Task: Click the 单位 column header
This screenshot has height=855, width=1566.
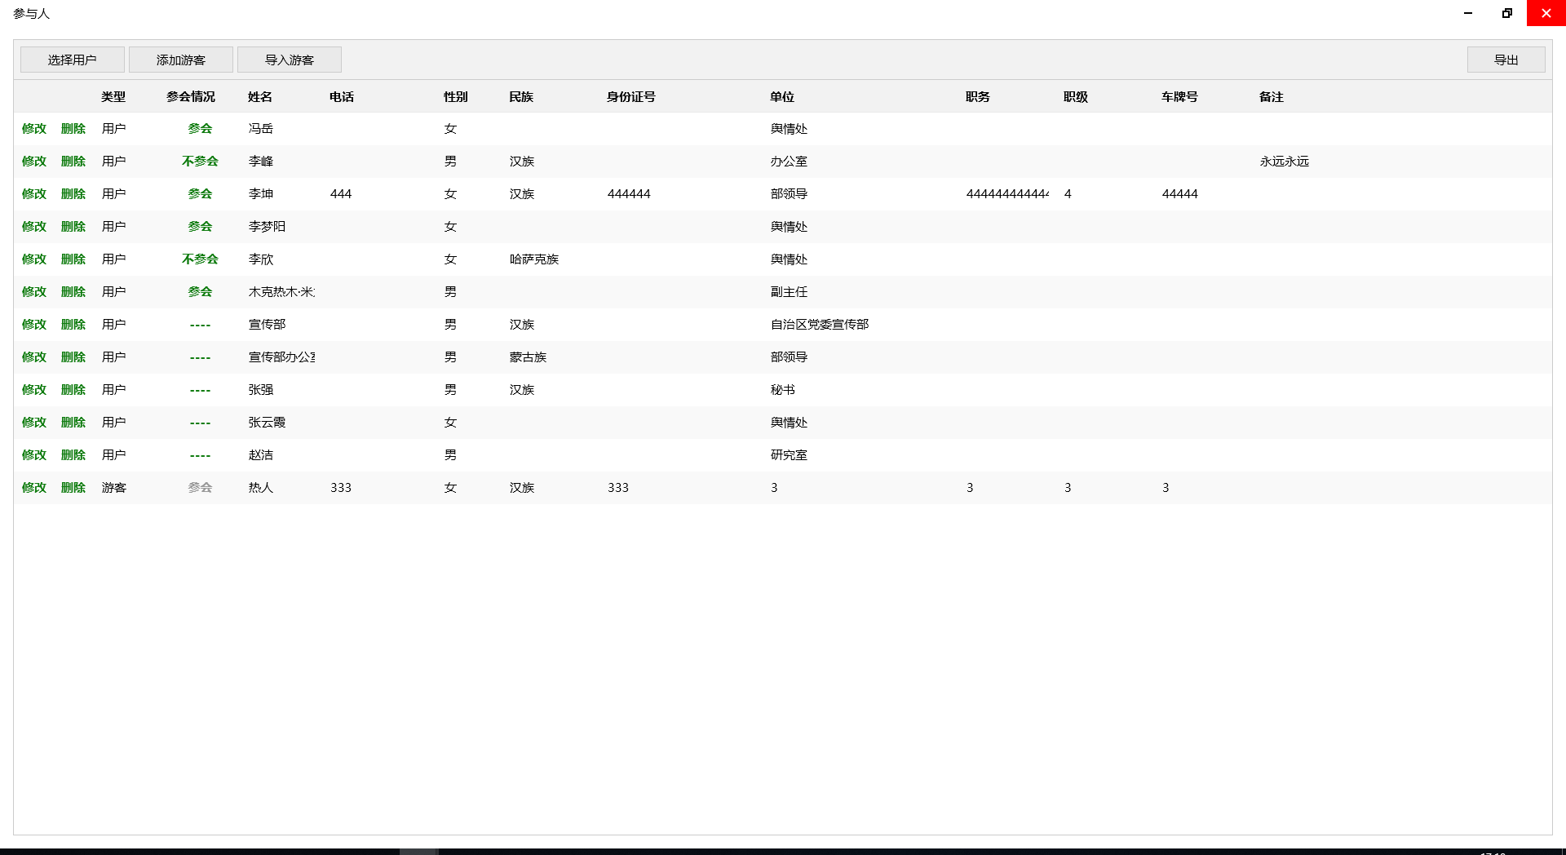Action: point(781,97)
